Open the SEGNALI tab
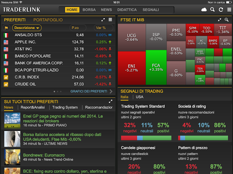The image size is (233, 174). tap(151, 10)
